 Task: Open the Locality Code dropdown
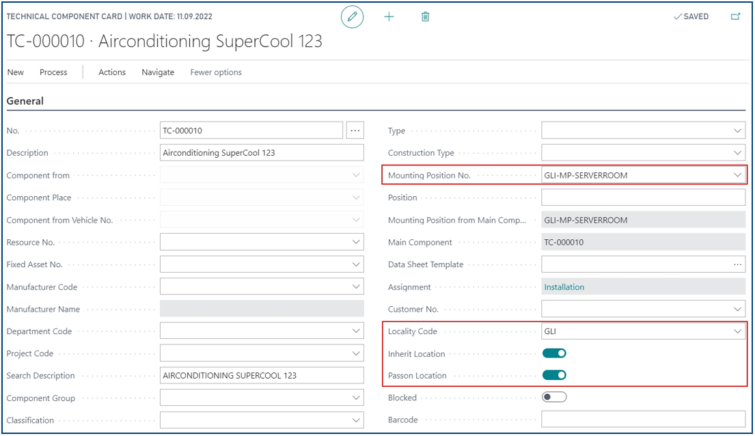tap(737, 331)
